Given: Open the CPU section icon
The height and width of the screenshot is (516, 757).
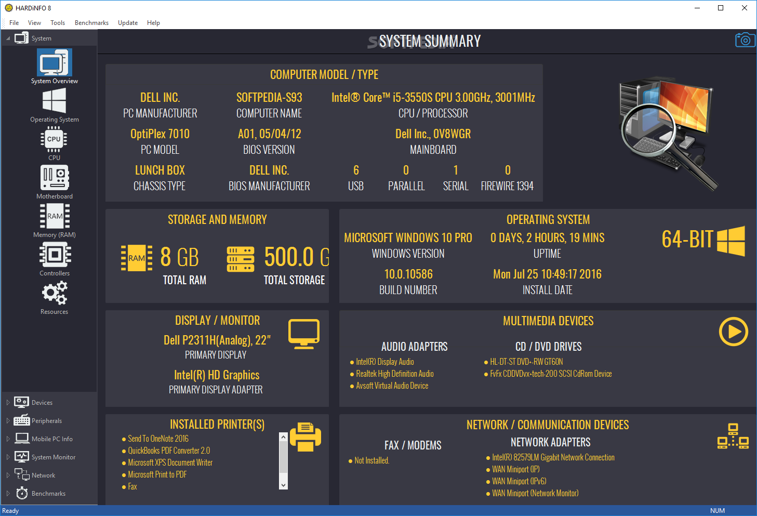Looking at the screenshot, I should (54, 139).
